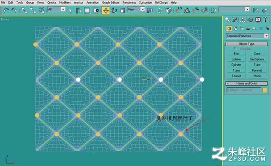Expand the View coordinate system dropdown
The height and width of the screenshot is (166, 271).
[x=136, y=9]
